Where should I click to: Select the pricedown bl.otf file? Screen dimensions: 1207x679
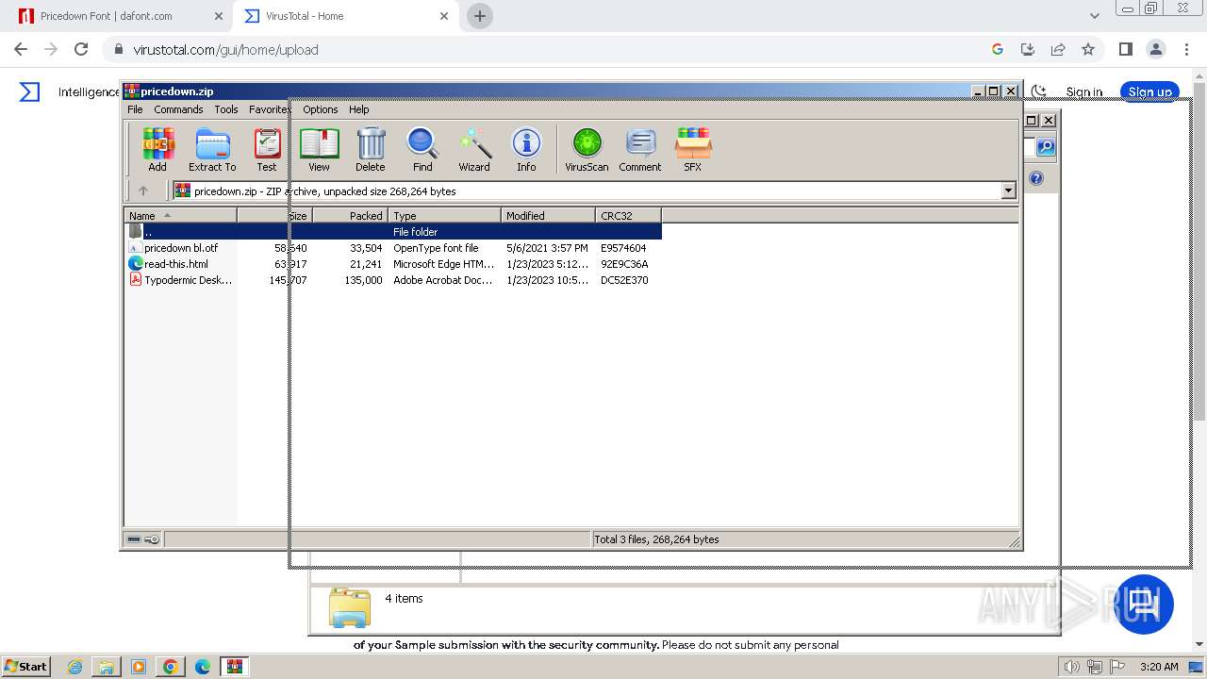tap(393, 248)
